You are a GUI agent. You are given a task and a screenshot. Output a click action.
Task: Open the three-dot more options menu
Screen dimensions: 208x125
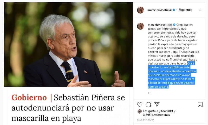pyautogui.click(x=200, y=10)
